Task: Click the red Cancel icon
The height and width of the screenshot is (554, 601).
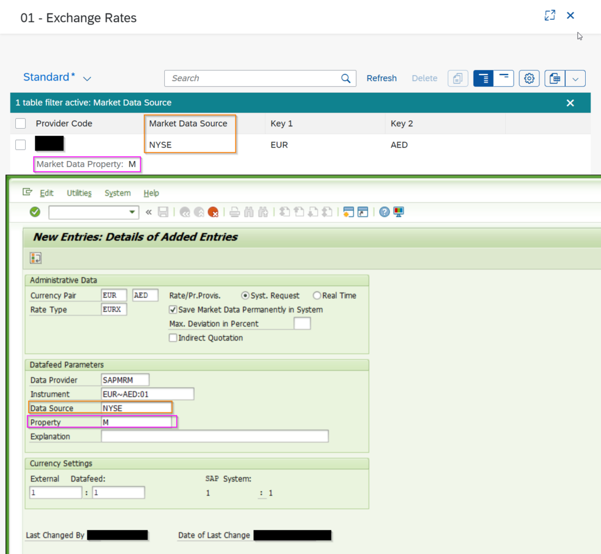Action: [x=213, y=211]
